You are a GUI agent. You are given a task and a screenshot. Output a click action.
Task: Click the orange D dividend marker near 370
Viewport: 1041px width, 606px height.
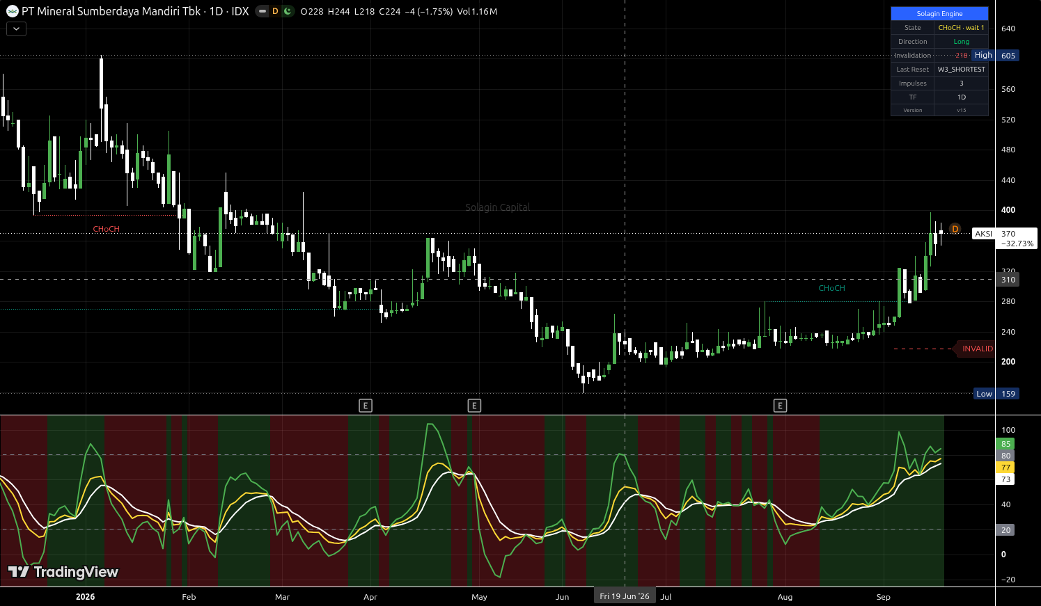click(955, 229)
